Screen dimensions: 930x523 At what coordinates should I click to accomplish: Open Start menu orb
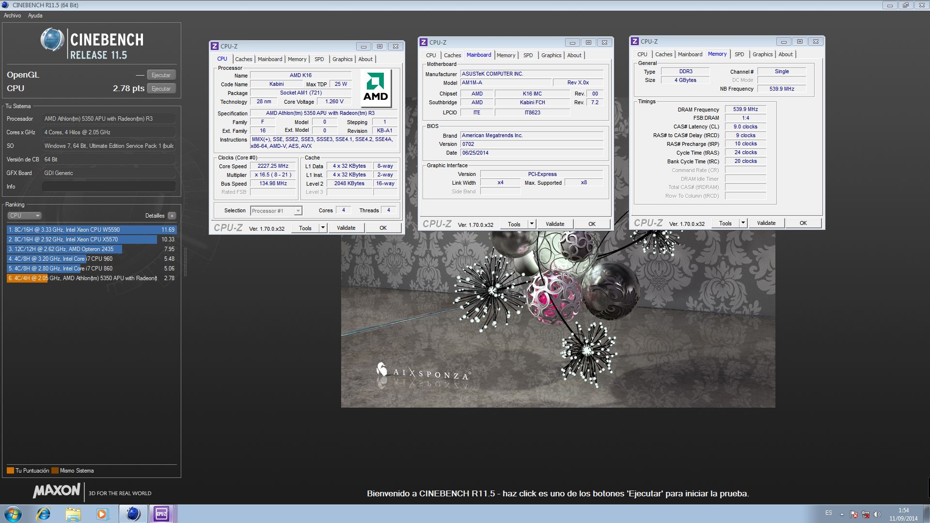point(13,513)
